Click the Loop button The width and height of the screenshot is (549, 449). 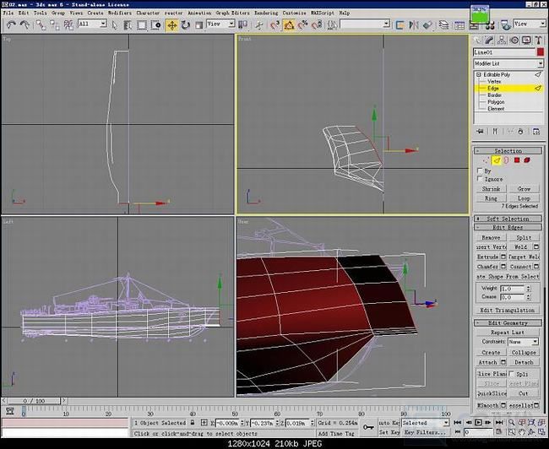pyautogui.click(x=524, y=198)
